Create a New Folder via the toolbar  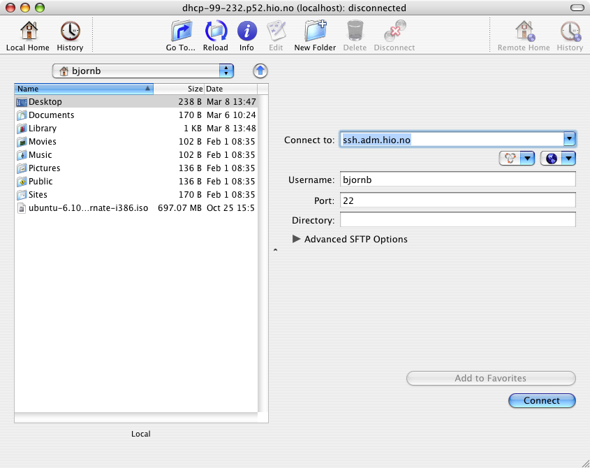pos(316,31)
